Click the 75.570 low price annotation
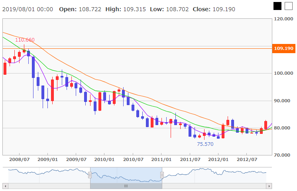Viewport: 297px width, 191px height. (x=205, y=144)
